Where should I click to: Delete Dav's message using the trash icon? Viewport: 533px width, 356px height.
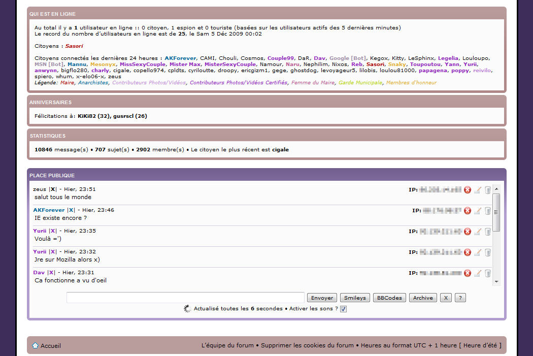click(x=488, y=273)
